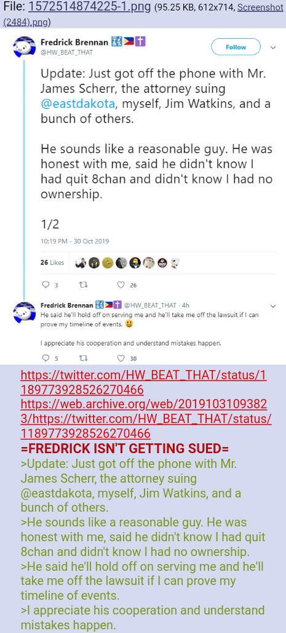This screenshot has height=633, width=286.
Task: Click the 26 Likes count
Action: point(52,262)
